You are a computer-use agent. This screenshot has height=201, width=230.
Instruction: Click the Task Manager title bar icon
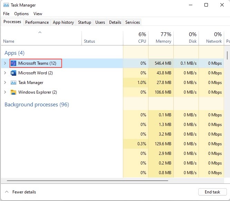[x=6, y=5]
